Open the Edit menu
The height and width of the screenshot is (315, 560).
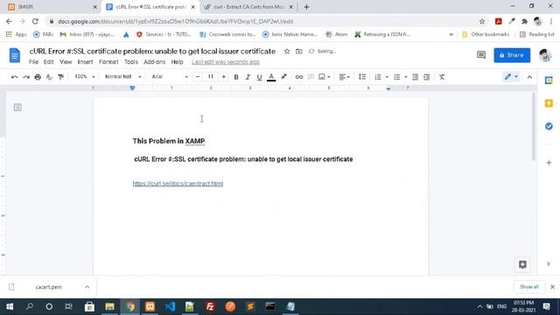pyautogui.click(x=49, y=62)
